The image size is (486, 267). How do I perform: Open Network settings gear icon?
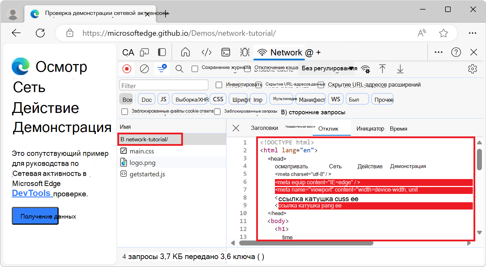(x=472, y=69)
